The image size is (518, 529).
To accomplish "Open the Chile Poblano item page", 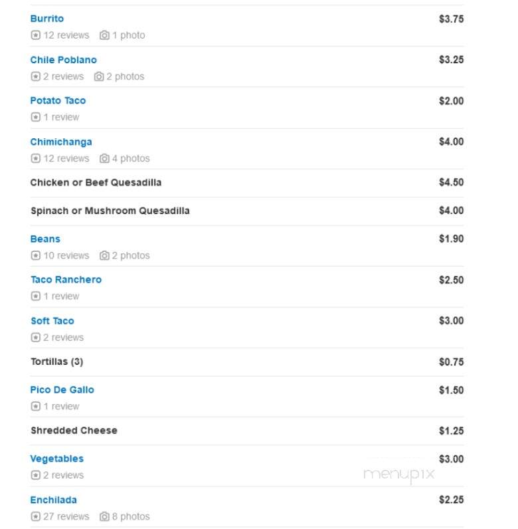I will [63, 60].
